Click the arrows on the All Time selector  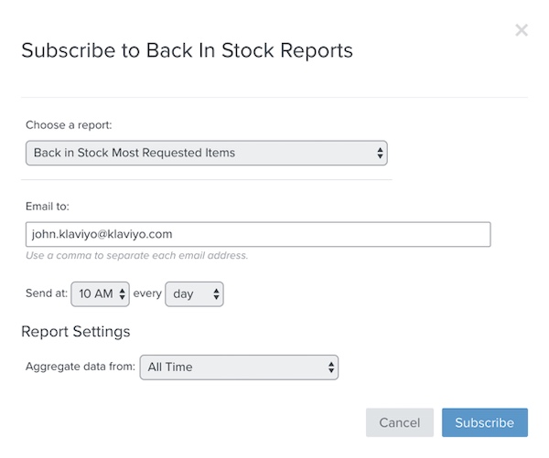pyautogui.click(x=330, y=367)
